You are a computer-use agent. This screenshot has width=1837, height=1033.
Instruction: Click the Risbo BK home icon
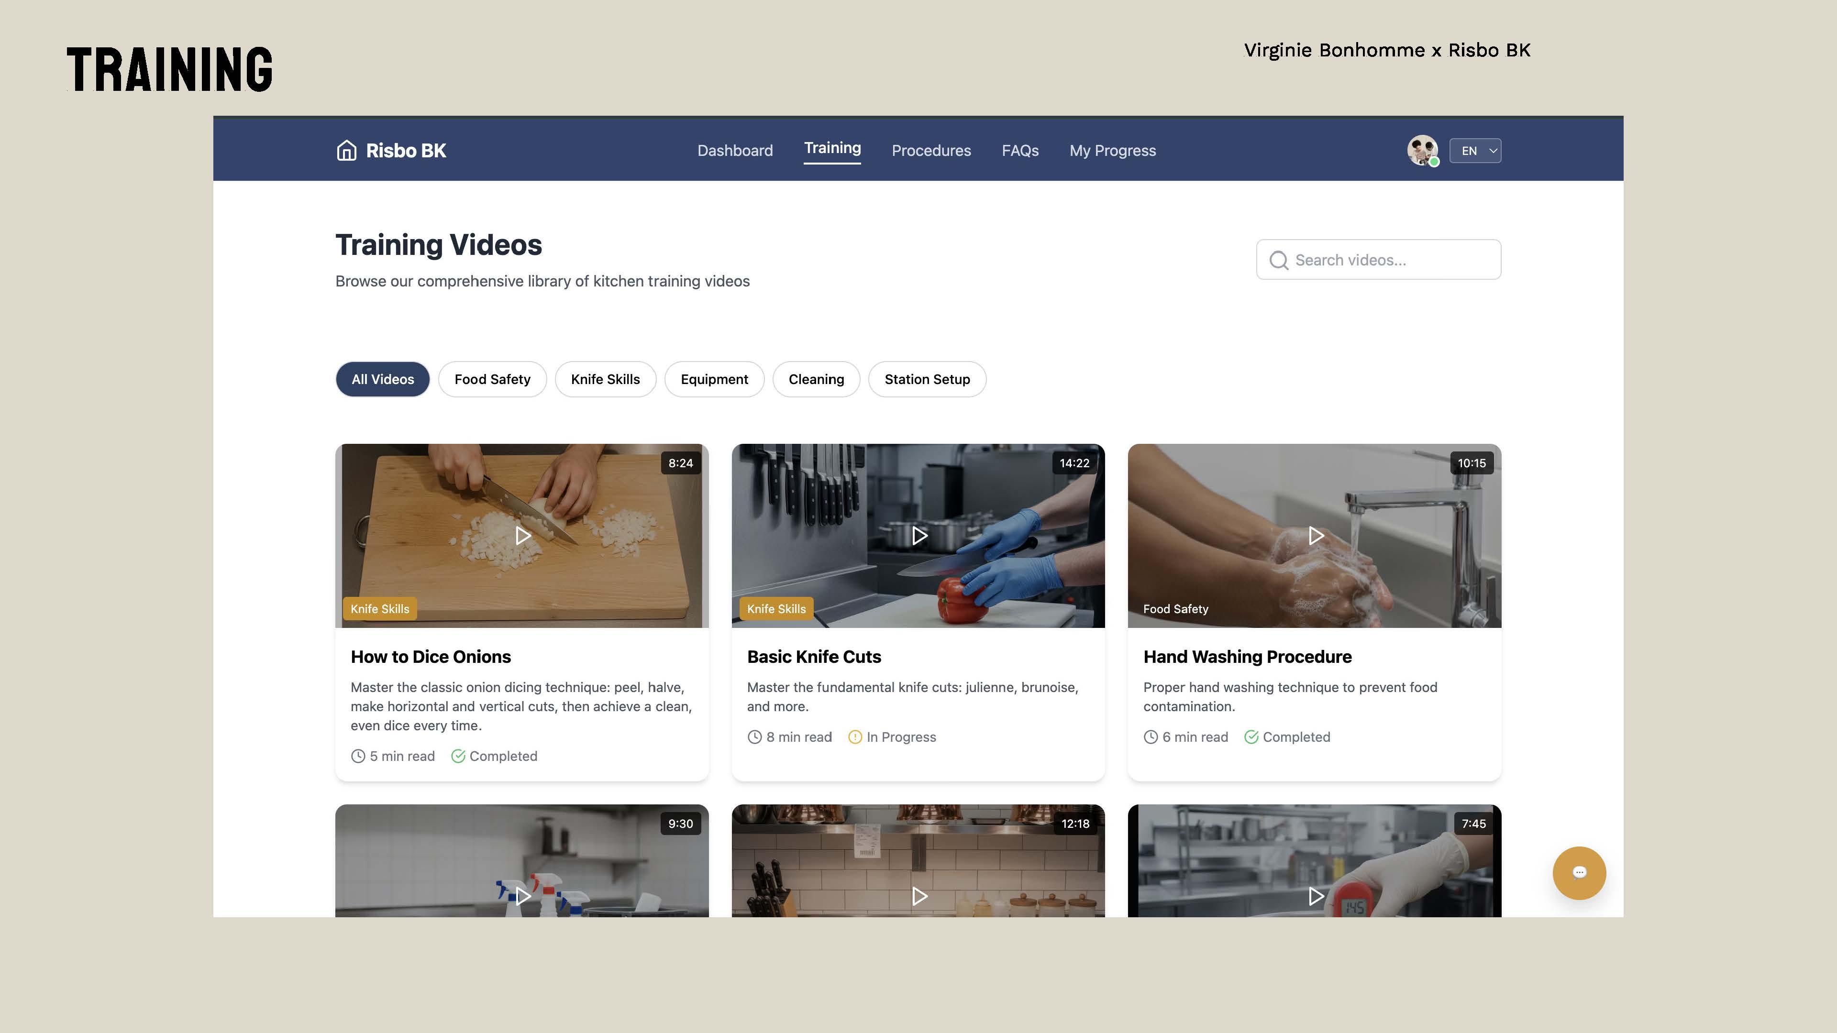[346, 151]
